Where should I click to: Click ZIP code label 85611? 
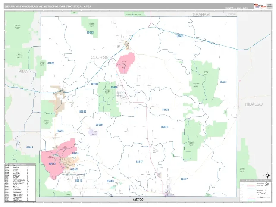coord(30,147)
